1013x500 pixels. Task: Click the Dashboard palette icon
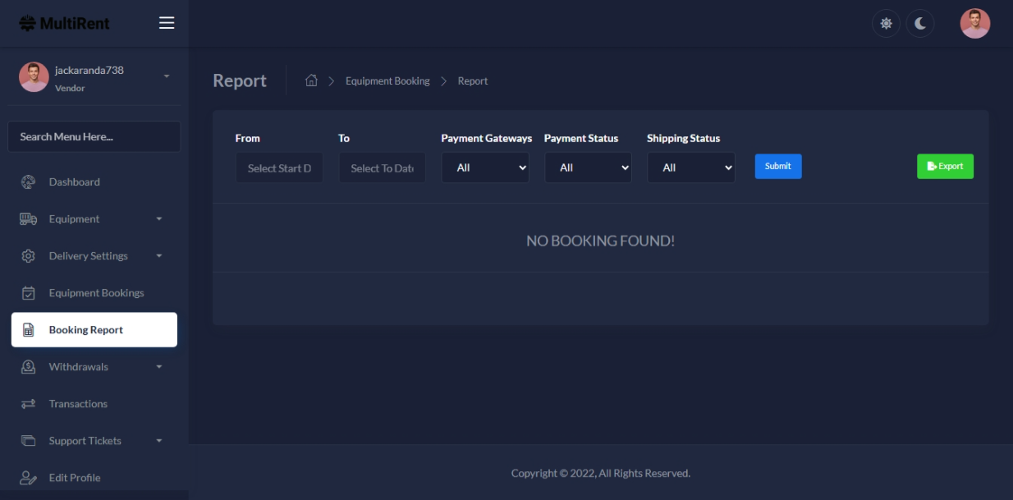point(28,182)
